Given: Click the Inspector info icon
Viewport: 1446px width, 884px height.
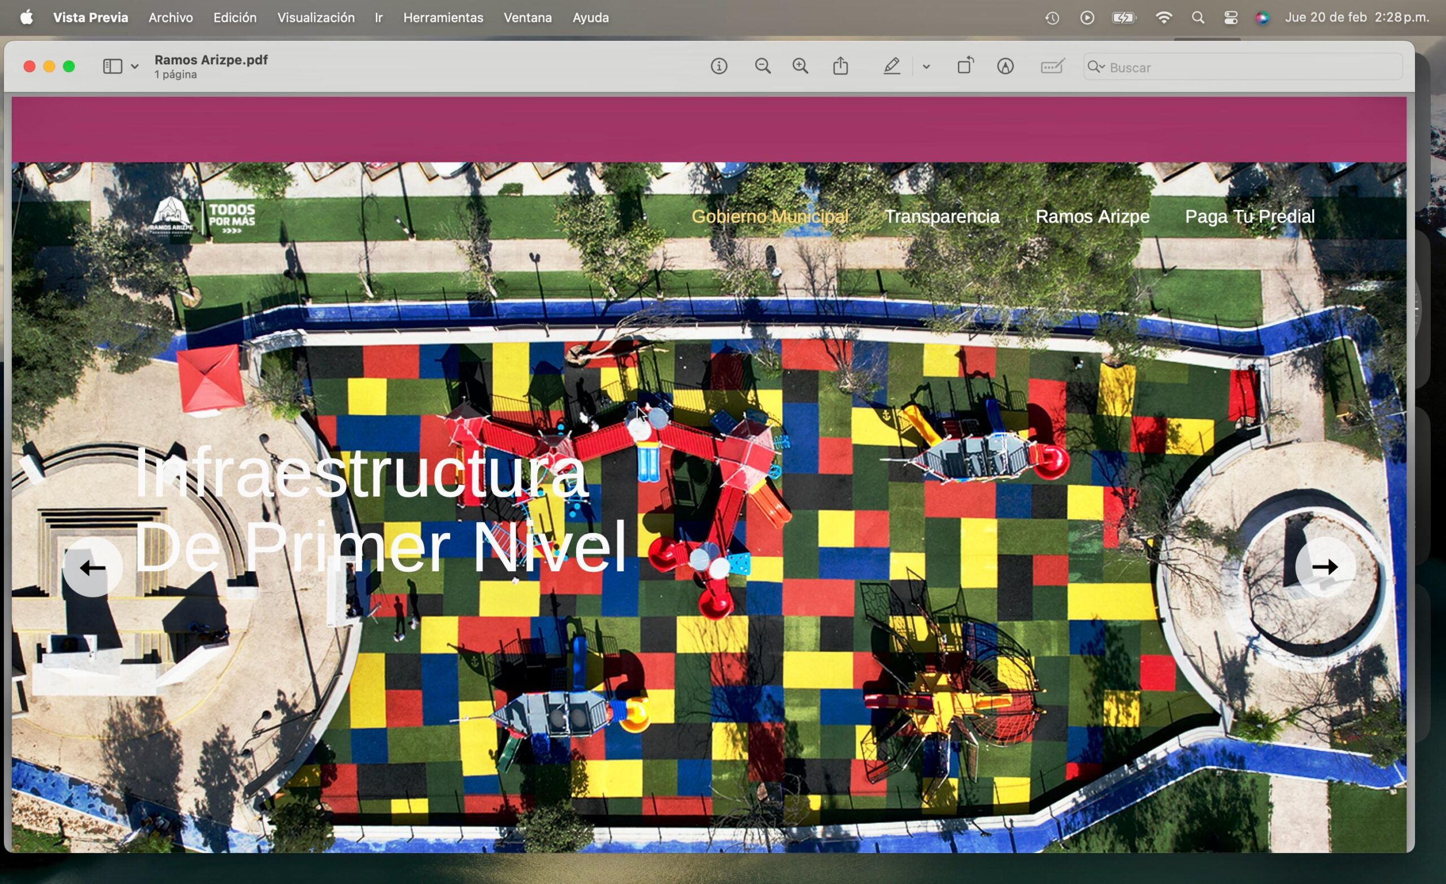Looking at the screenshot, I should [x=719, y=66].
